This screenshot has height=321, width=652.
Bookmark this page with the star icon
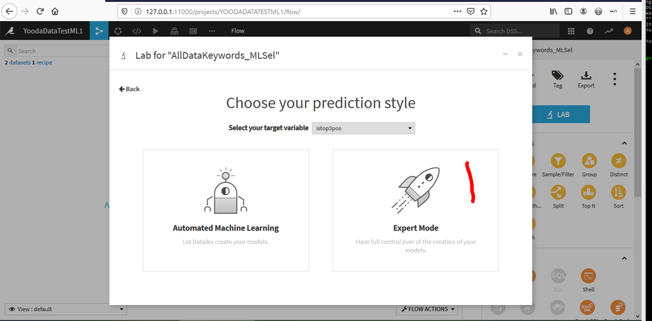tap(484, 11)
